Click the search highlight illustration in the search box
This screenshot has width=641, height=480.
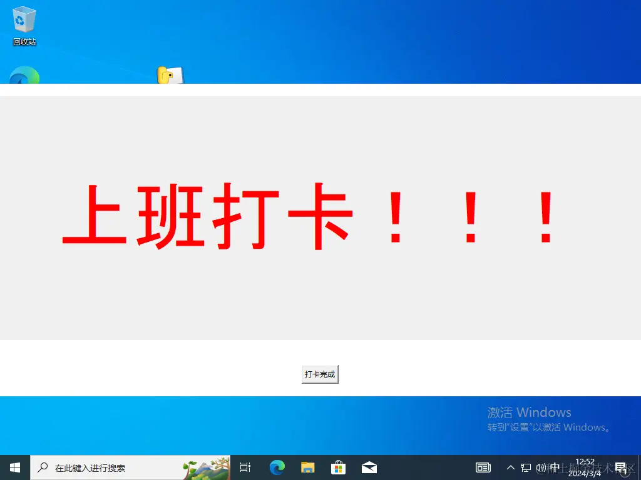pos(206,469)
